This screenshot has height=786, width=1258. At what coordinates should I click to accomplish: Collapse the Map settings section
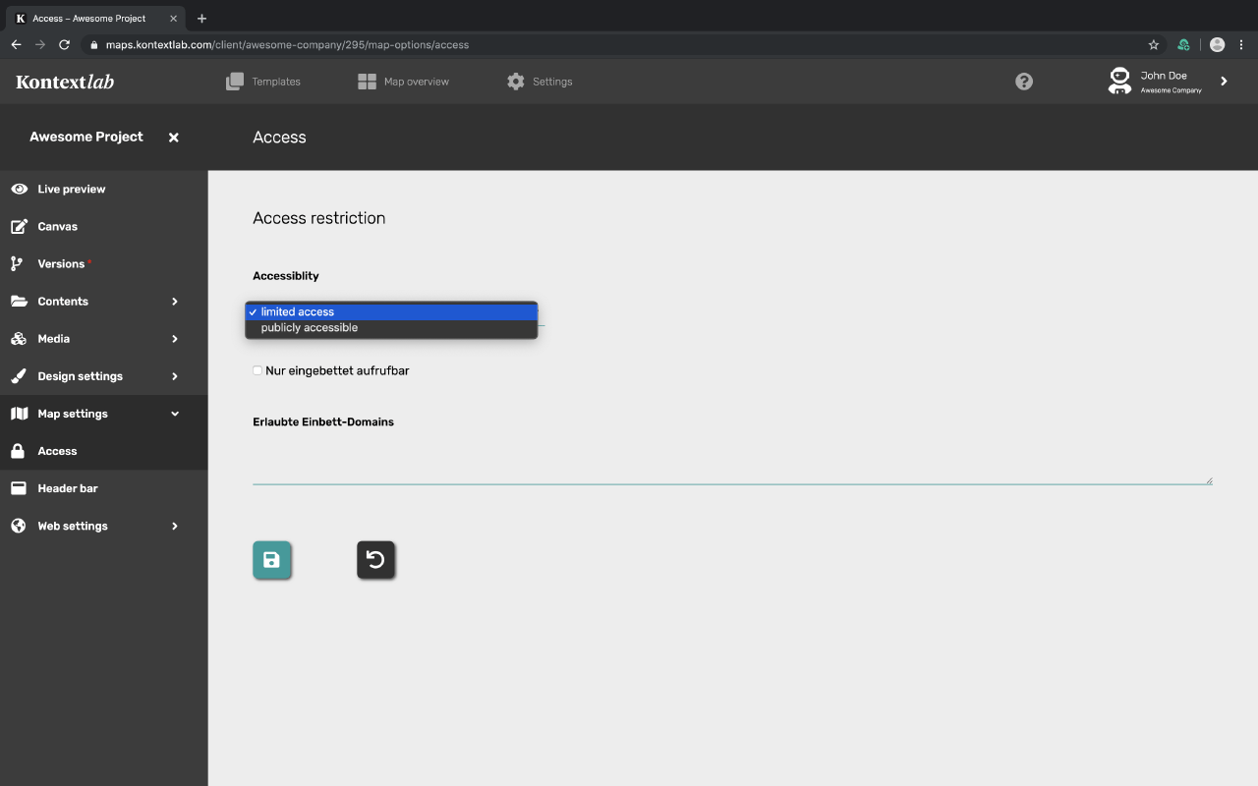[x=174, y=413]
